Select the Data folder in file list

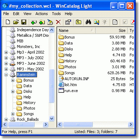(69, 43)
